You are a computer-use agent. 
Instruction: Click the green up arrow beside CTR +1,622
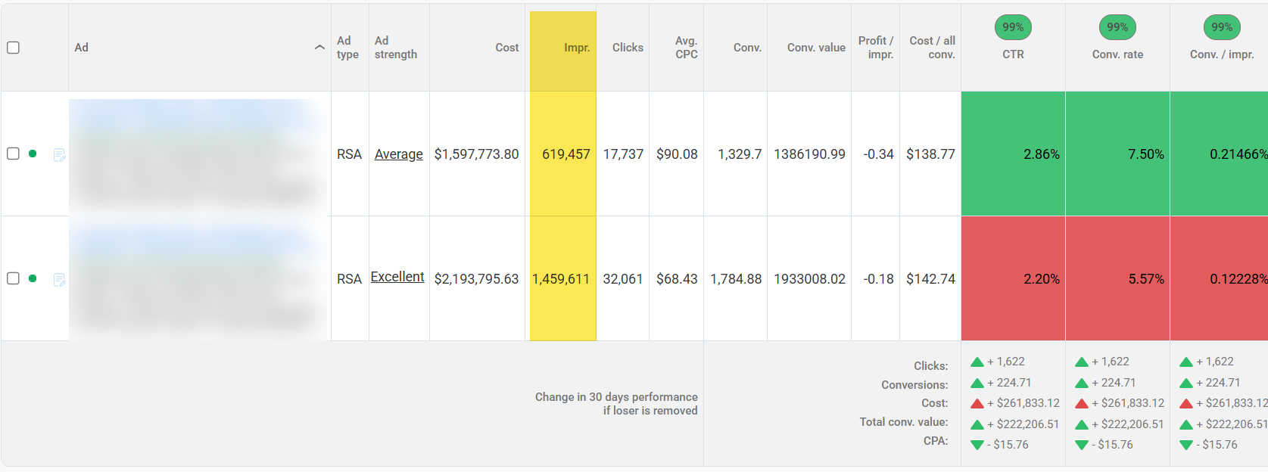tap(977, 362)
